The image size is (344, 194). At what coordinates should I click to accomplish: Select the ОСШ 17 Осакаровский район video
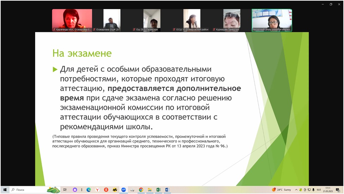pos(192,20)
